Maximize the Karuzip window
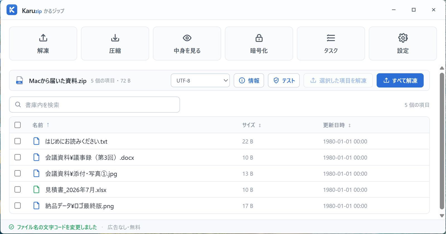The image size is (446, 234). (x=414, y=10)
